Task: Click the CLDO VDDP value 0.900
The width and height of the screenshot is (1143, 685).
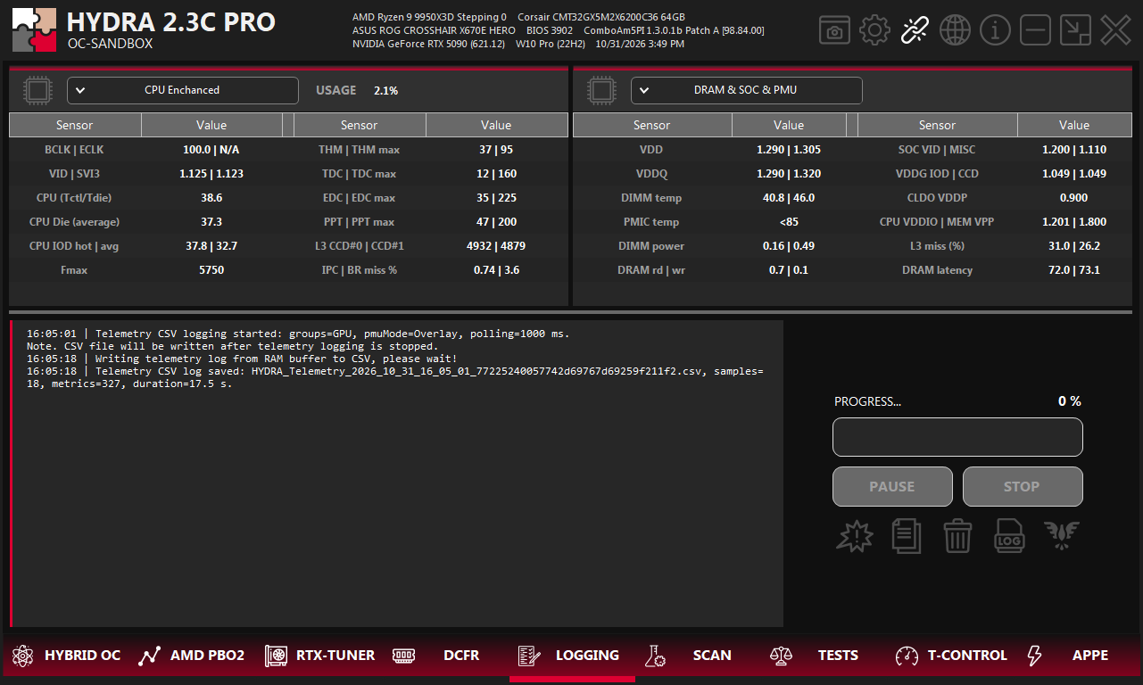Action: (1074, 198)
